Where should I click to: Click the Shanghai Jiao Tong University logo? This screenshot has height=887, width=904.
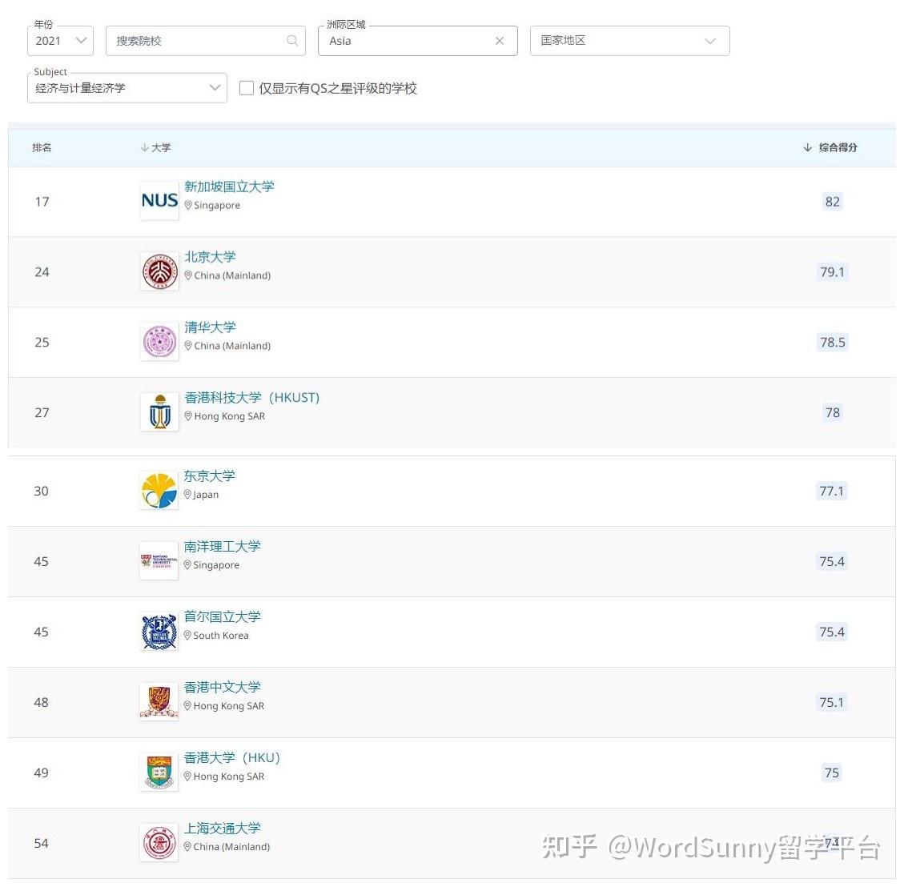[159, 843]
